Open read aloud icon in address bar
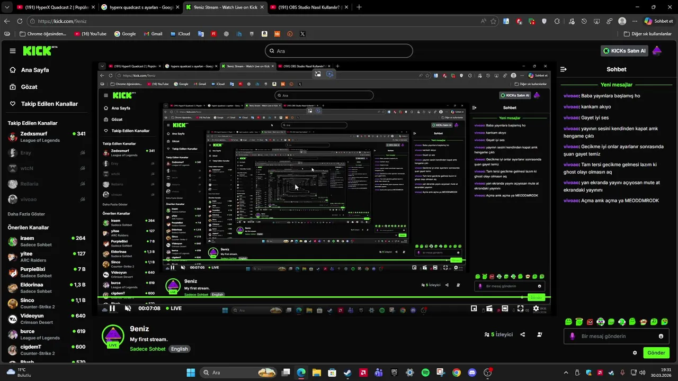 (x=483, y=21)
